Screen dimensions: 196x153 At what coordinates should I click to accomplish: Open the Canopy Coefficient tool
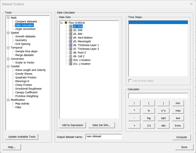click(x=26, y=92)
